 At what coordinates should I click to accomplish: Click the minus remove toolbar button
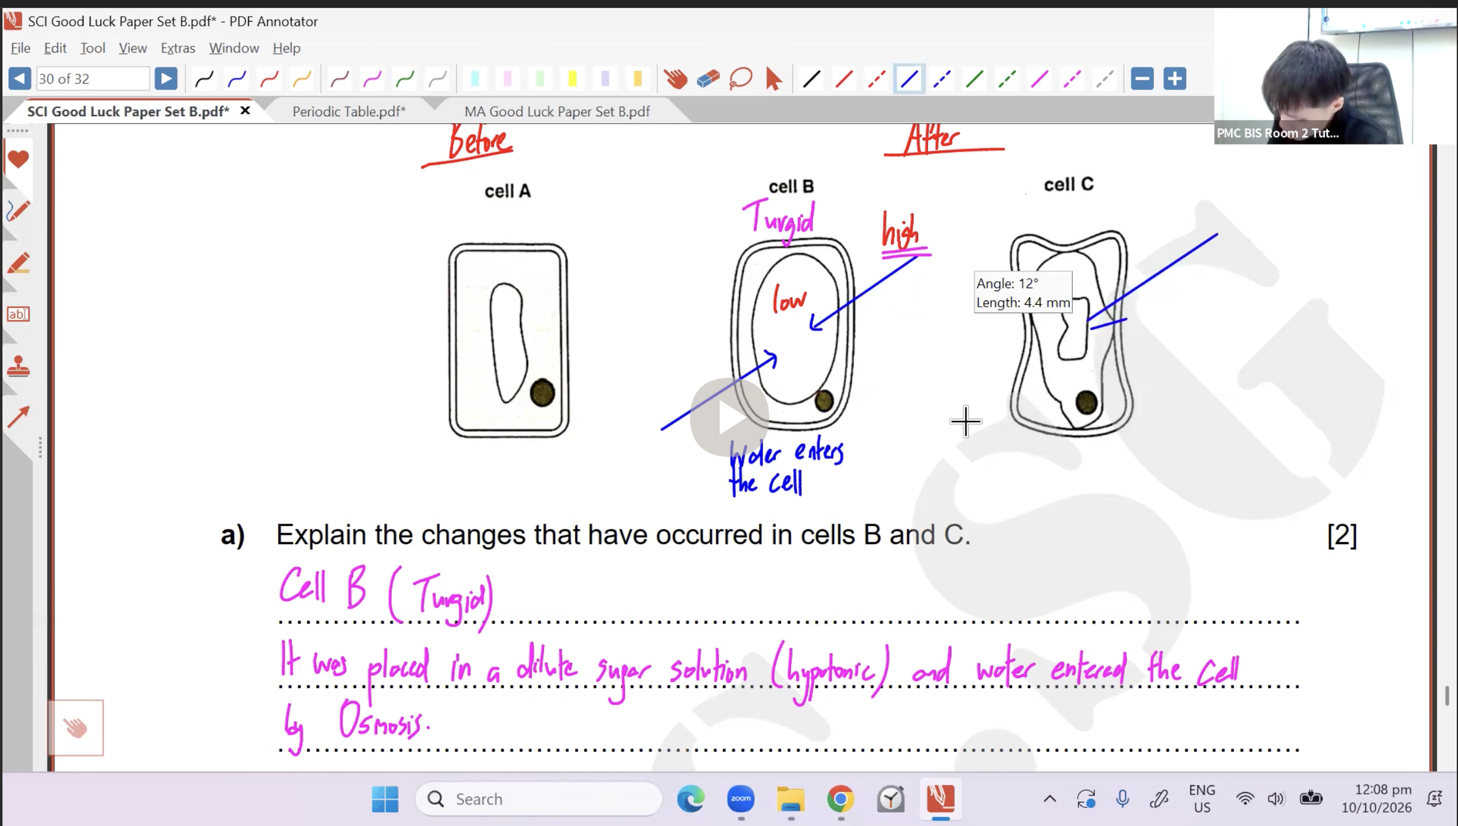coord(1142,79)
